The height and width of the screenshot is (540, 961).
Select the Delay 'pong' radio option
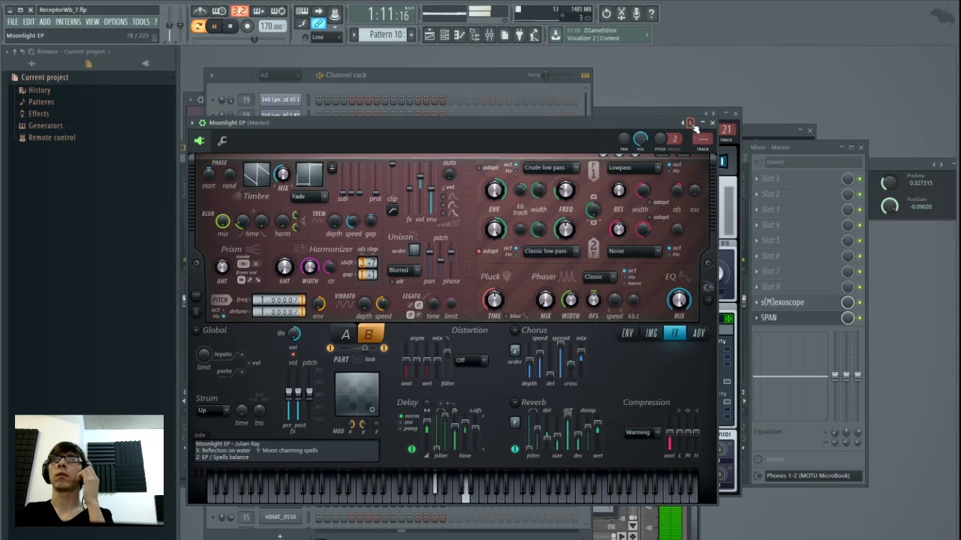coord(401,428)
